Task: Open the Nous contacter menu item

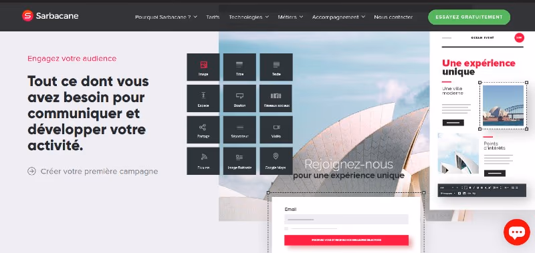Action: 393,17
